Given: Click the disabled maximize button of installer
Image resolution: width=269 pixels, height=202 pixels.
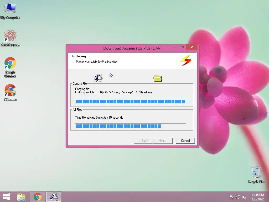Looking at the screenshot, I should click(182, 47).
